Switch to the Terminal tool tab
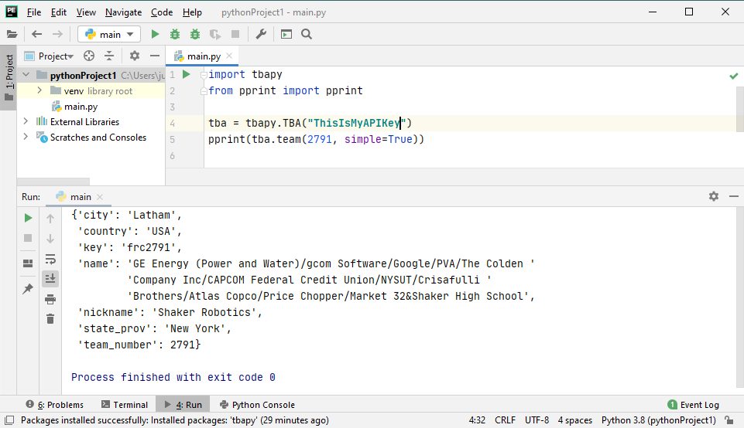The height and width of the screenshot is (428, 744). [x=123, y=404]
